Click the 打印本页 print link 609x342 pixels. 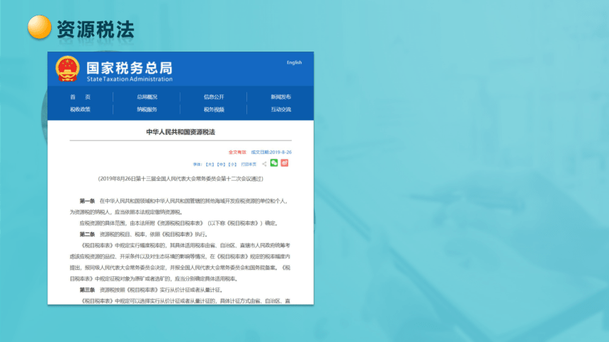(249, 165)
